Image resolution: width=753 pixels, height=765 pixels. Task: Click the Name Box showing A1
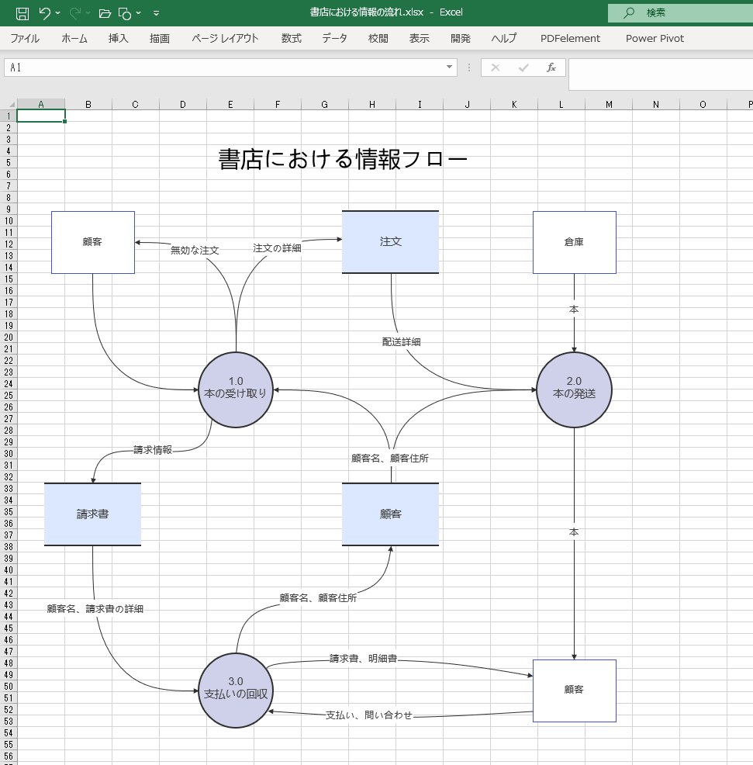[224, 67]
